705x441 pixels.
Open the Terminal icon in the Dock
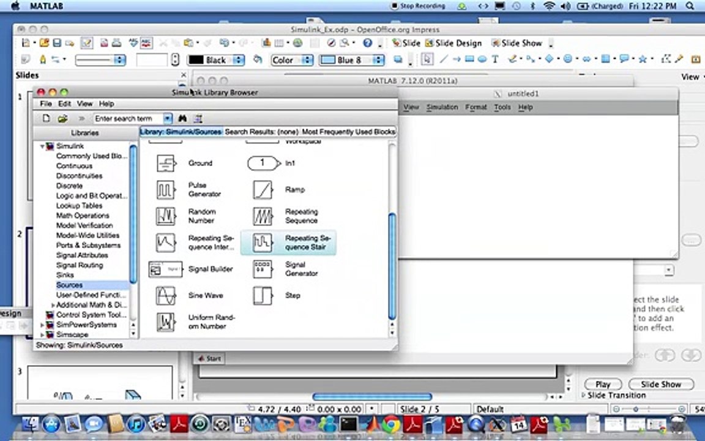[x=348, y=424]
